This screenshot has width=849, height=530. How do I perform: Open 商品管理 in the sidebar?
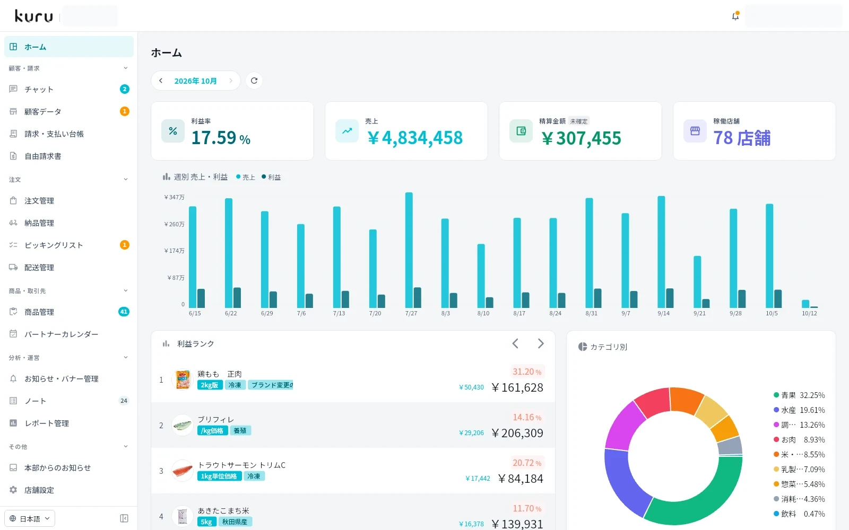69,312
